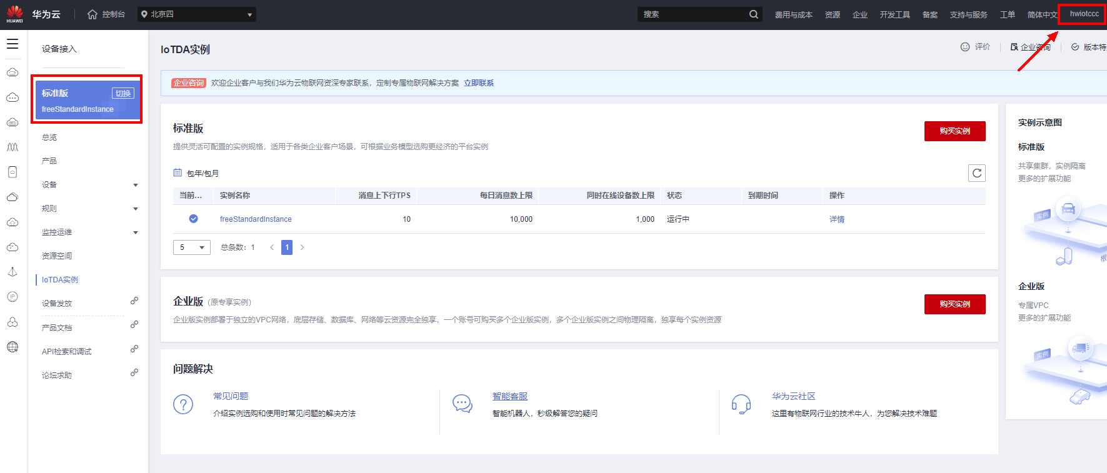This screenshot has height=473, width=1107.
Task: Click the smiley 评价 feedback icon
Action: point(965,47)
